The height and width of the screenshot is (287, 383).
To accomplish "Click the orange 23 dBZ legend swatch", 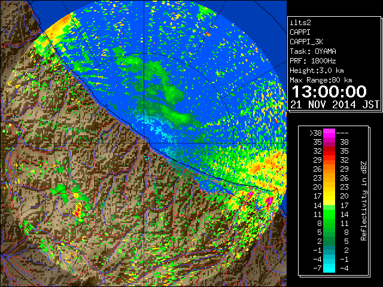I will [329, 178].
